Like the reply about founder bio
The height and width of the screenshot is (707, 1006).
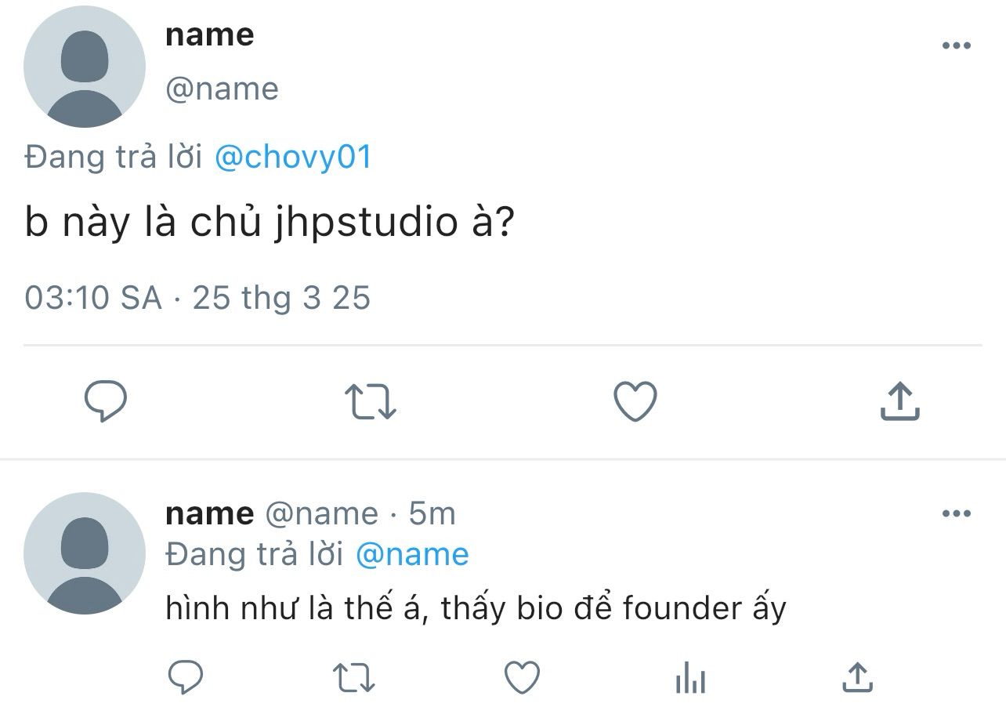point(521,677)
